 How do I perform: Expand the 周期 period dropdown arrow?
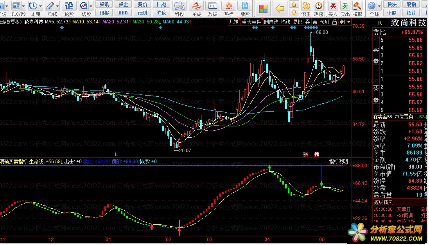[41, 6]
